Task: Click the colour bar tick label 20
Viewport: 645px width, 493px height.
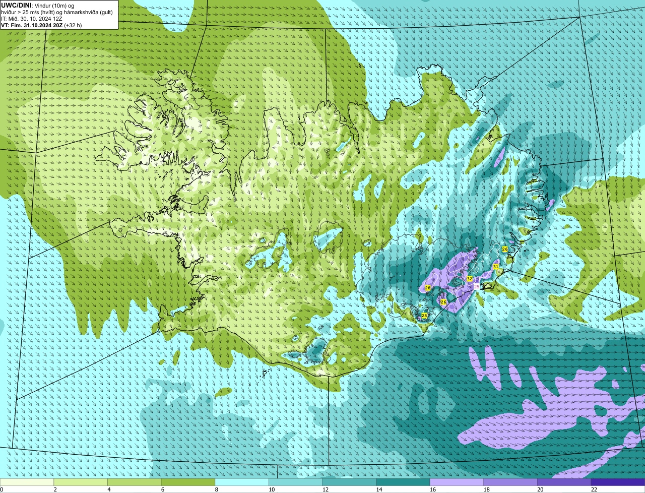Action: 540,489
